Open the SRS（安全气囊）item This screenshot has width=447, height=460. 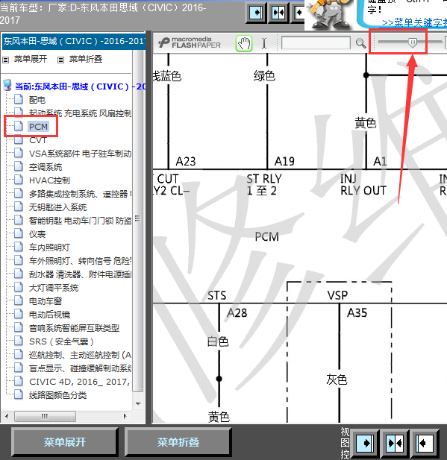[x=61, y=341]
